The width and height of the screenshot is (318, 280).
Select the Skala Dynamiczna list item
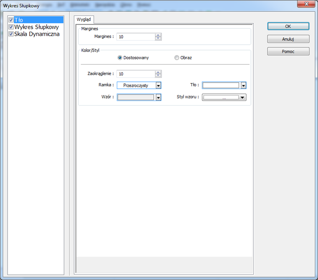[x=37, y=34]
